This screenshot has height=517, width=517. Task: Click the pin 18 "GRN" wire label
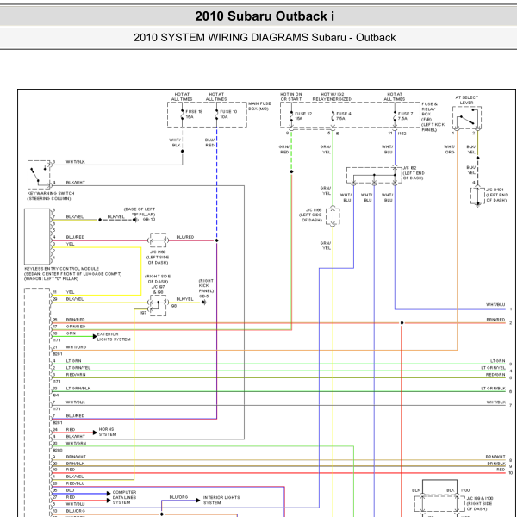pos(71,333)
